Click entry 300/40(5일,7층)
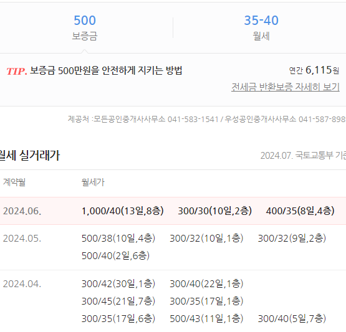346x332 pixels. point(292,318)
